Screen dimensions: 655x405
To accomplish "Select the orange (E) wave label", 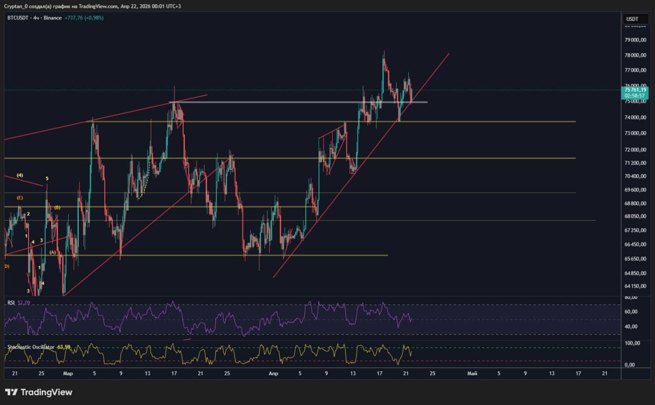I will pyautogui.click(x=19, y=197).
